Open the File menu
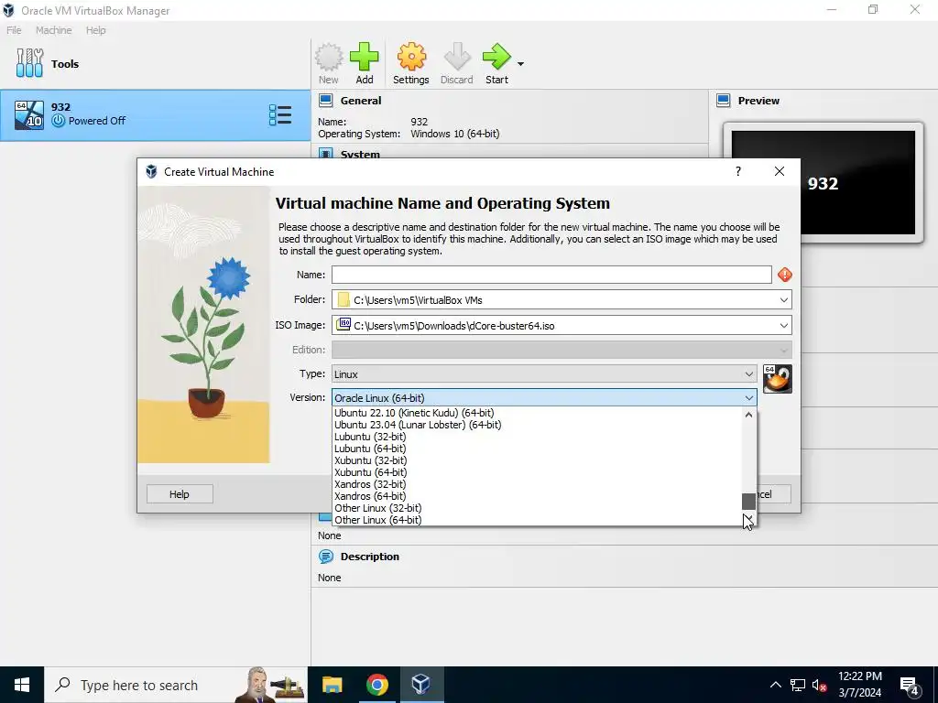 point(14,30)
